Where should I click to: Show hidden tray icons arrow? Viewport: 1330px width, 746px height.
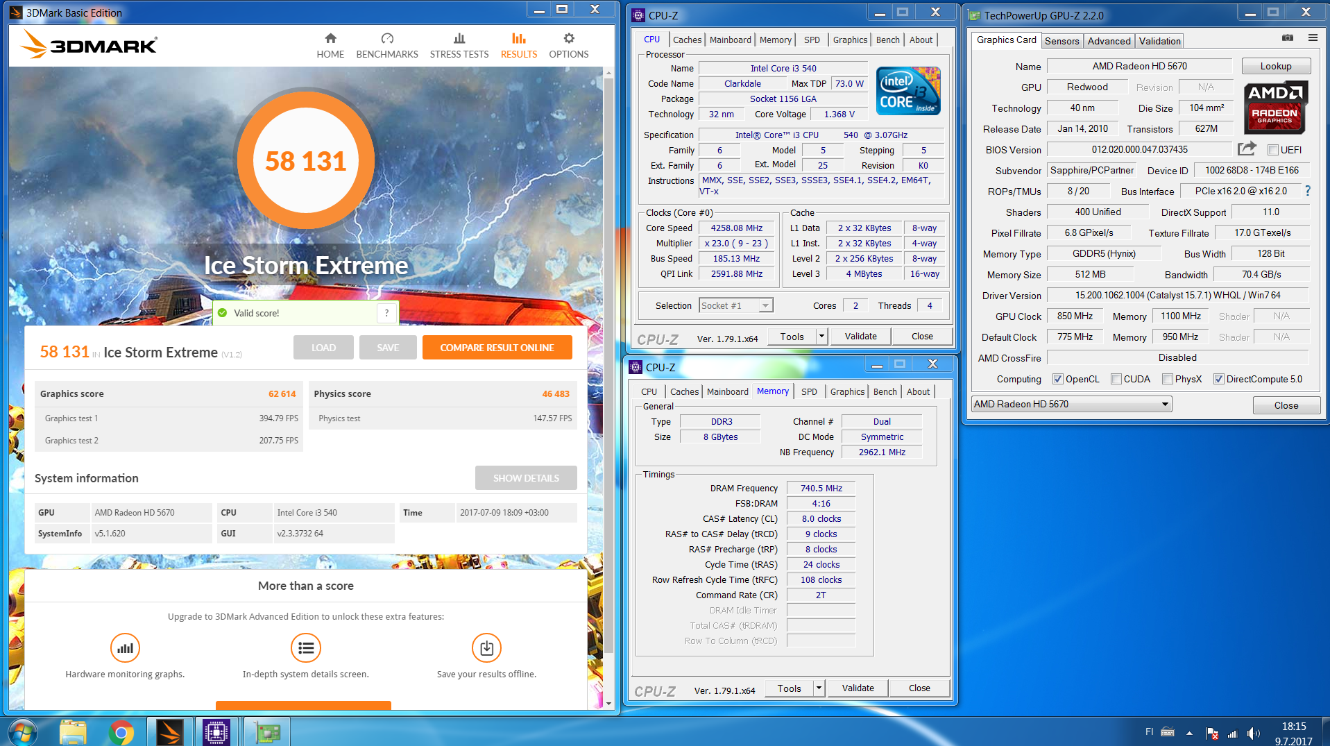click(x=1189, y=734)
